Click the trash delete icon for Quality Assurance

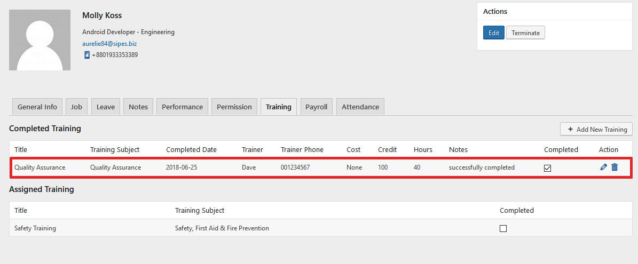point(615,167)
